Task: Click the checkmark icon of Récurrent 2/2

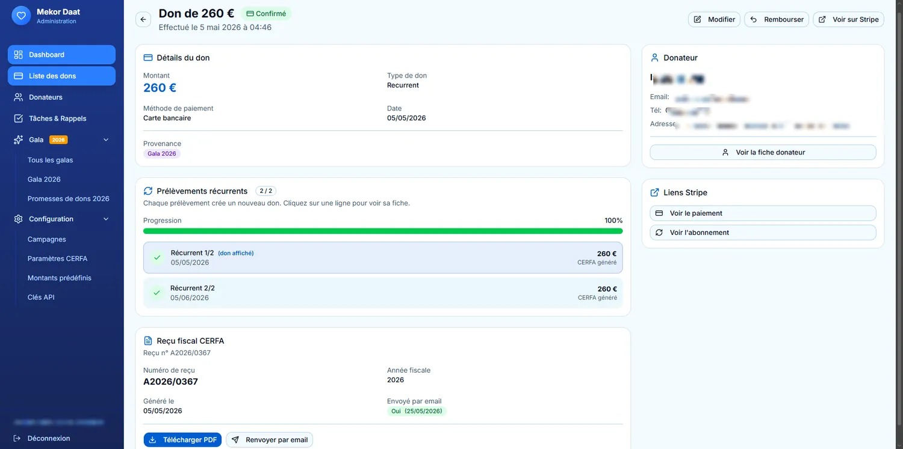Action: tap(157, 293)
